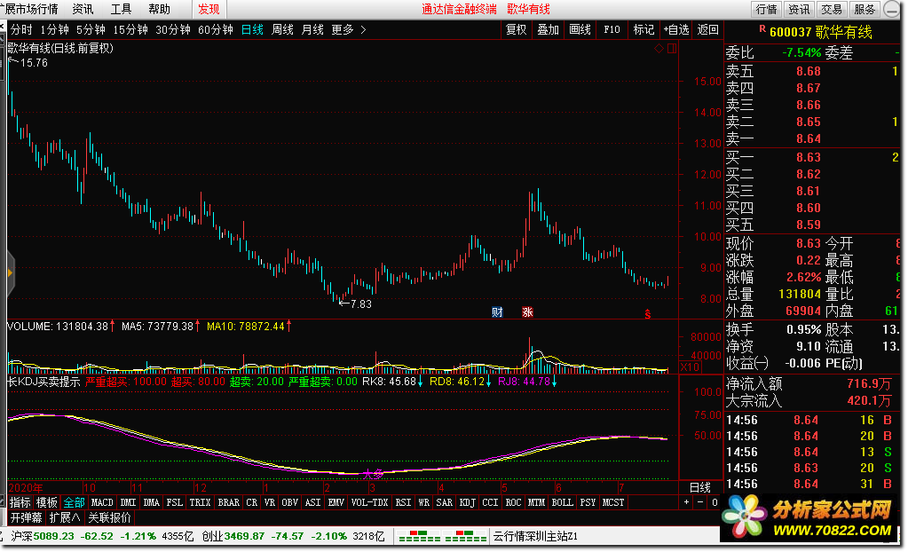Open the 画线 drawing tools
908x552 pixels.
click(580, 29)
